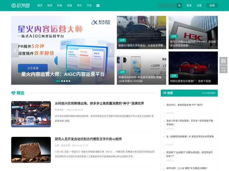Click the cuneiform tablet article thumbnail
Screen dimensions: 229x171
coord(31,150)
